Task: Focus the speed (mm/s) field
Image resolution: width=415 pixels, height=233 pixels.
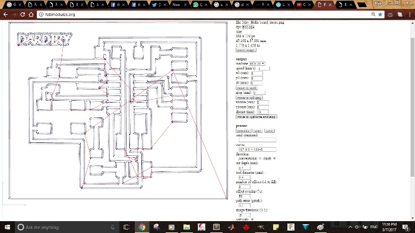Action: 264,68
